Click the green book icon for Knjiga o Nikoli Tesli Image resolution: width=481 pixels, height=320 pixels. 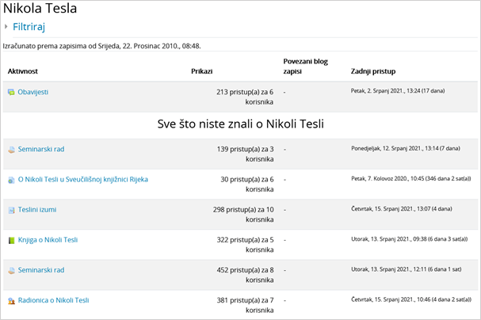point(11,240)
